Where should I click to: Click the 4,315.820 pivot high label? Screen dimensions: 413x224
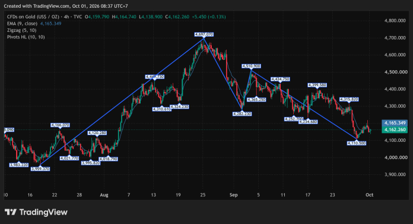coord(349,99)
